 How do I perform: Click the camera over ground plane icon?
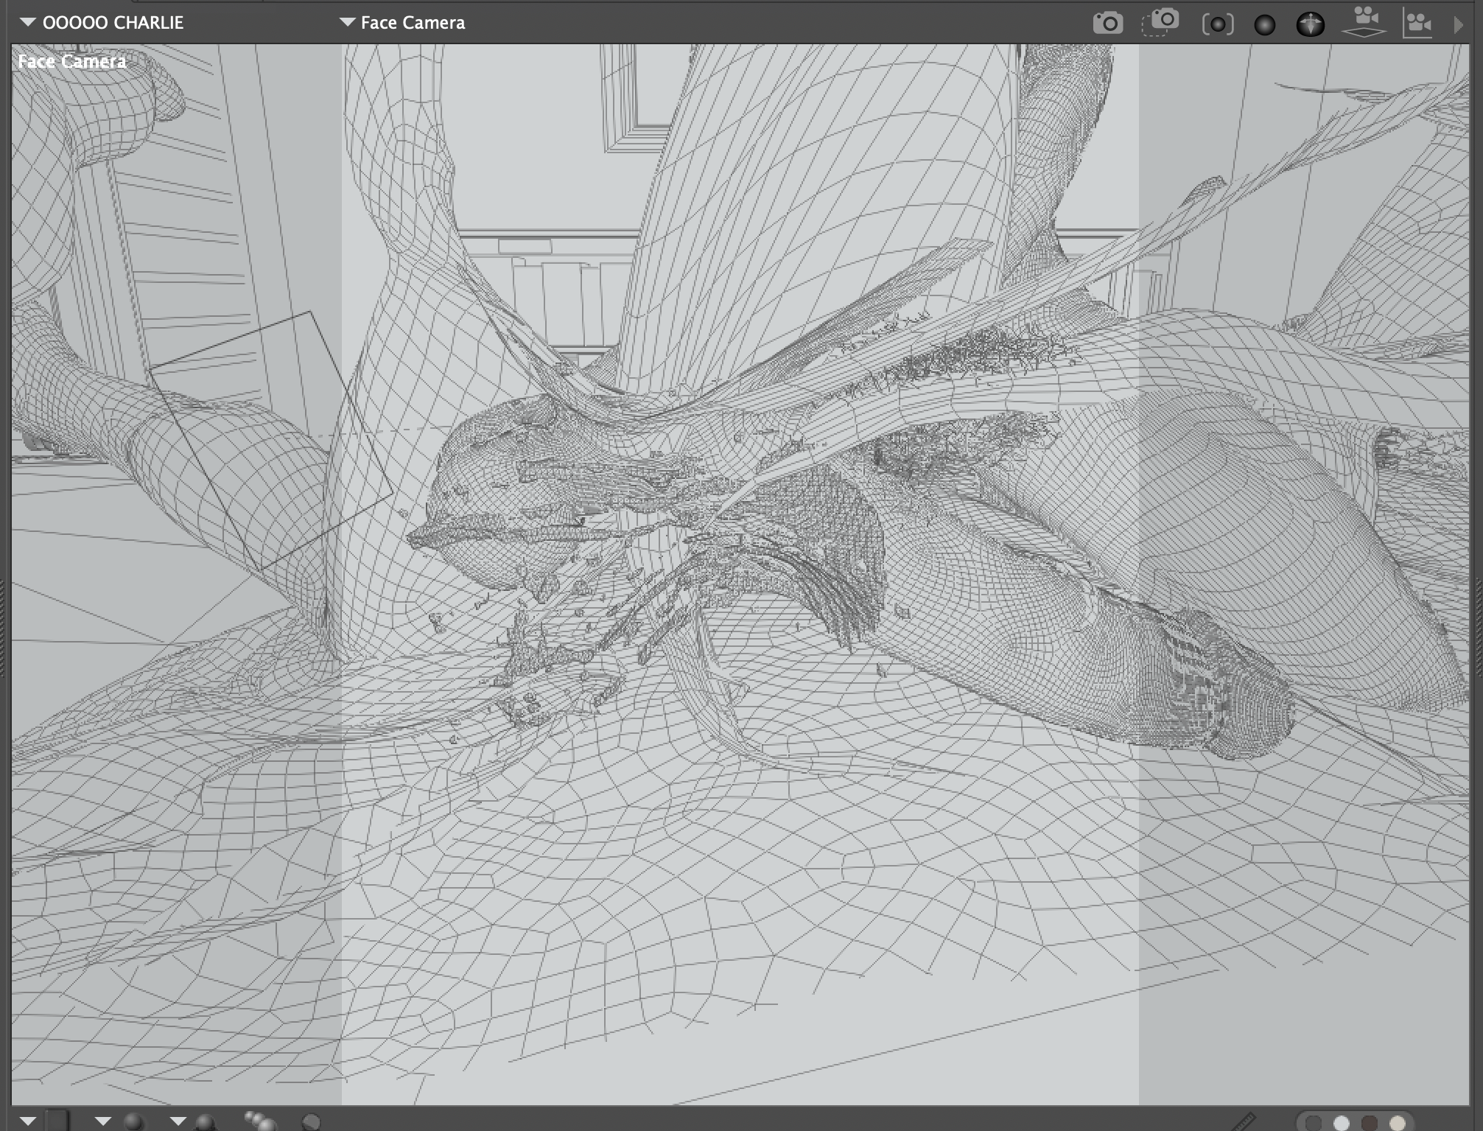[1364, 22]
